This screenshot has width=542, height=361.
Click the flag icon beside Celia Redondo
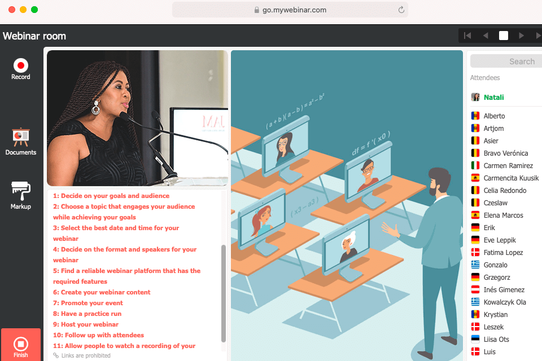[475, 190]
